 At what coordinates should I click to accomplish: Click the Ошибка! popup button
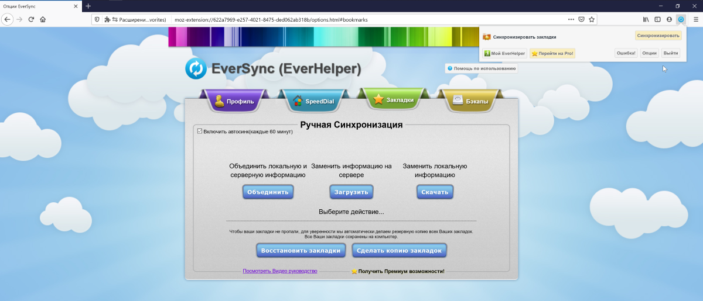(x=626, y=53)
